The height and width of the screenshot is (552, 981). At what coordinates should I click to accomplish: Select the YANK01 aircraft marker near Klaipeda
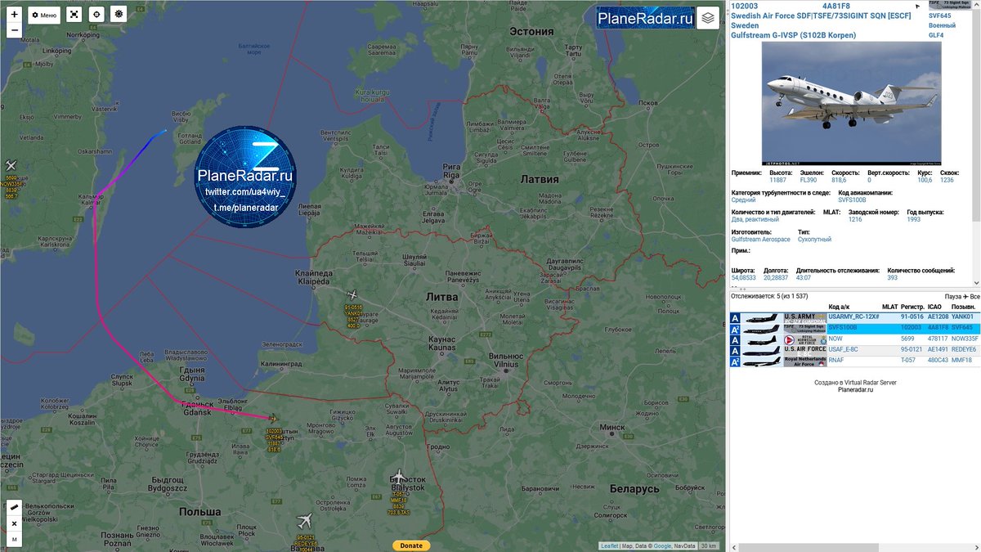pos(353,294)
